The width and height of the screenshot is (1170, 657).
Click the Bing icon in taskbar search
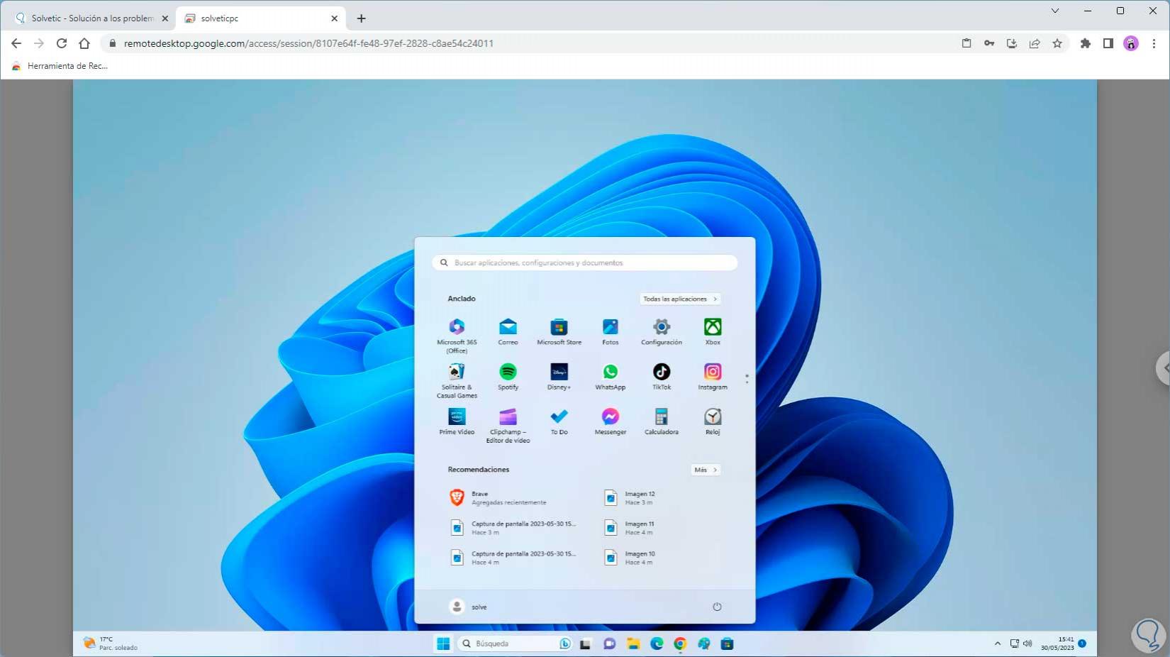coord(565,644)
